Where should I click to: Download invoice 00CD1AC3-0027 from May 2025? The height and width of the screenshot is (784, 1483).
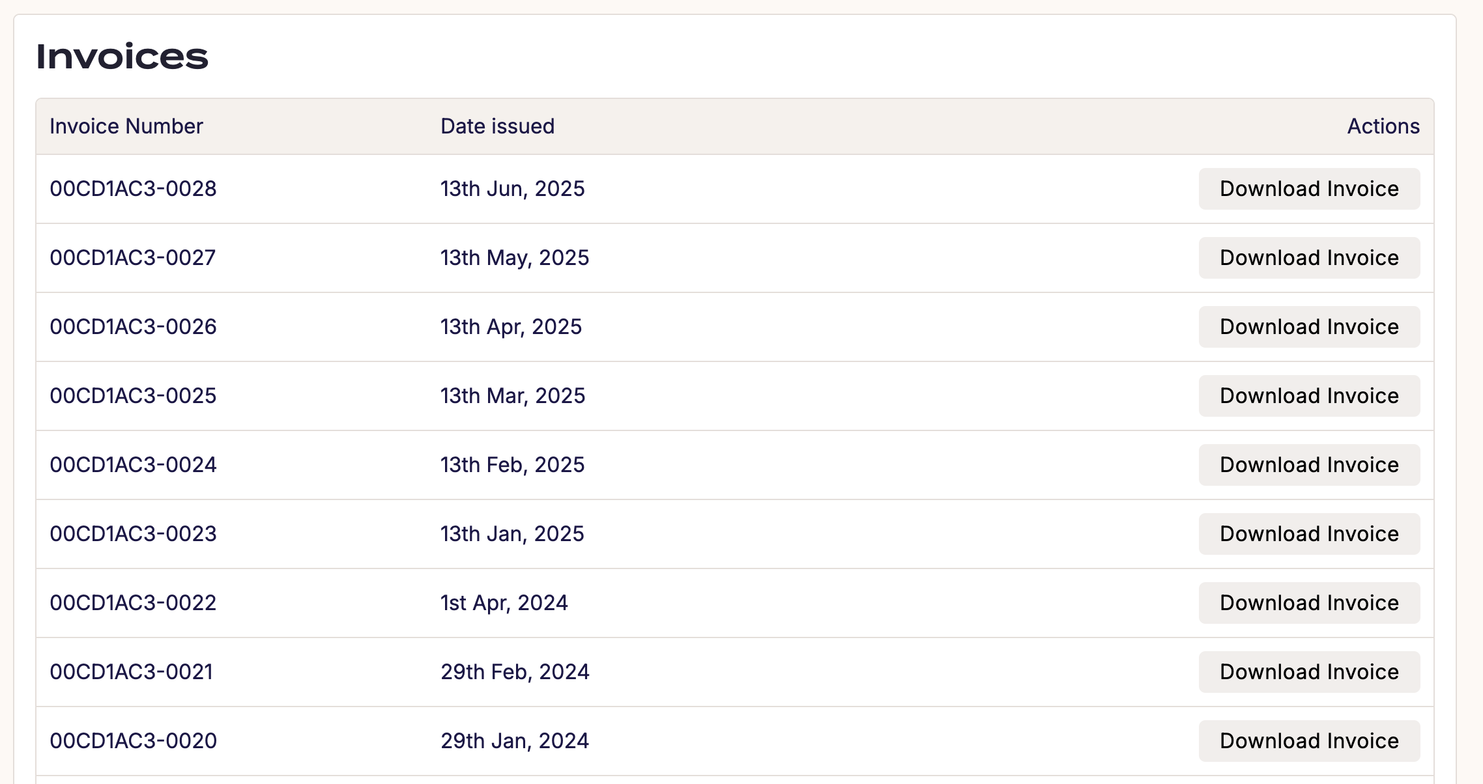1308,258
